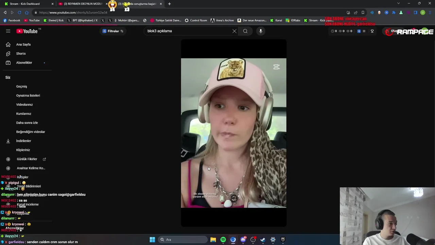Click the green flask extension icon

tap(401, 13)
